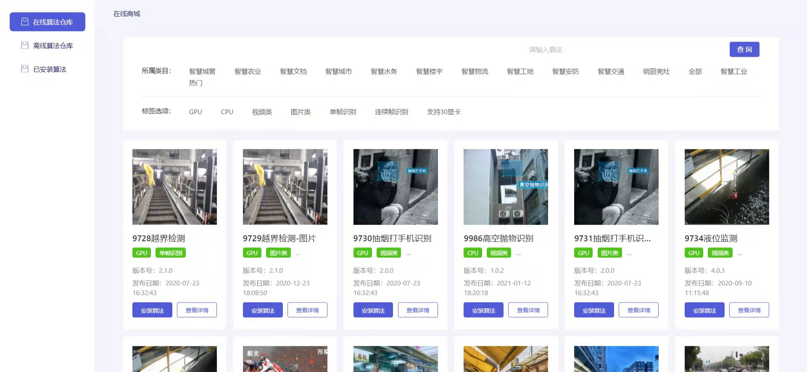Click the 单帧识别 tag on 9728越界检测
The width and height of the screenshot is (807, 372).
[x=171, y=253]
